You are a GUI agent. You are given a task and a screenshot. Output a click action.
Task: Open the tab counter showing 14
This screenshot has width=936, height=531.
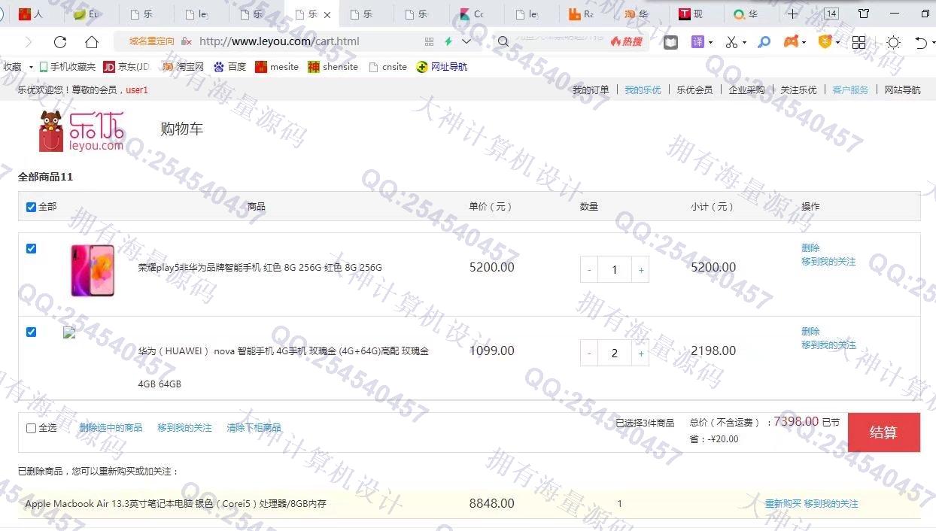[831, 14]
